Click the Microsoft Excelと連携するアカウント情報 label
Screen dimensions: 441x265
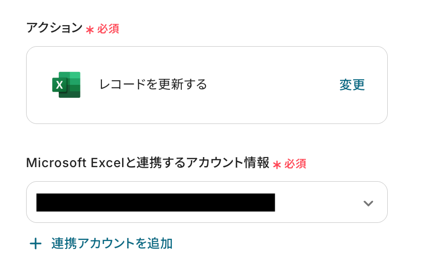coord(148,163)
